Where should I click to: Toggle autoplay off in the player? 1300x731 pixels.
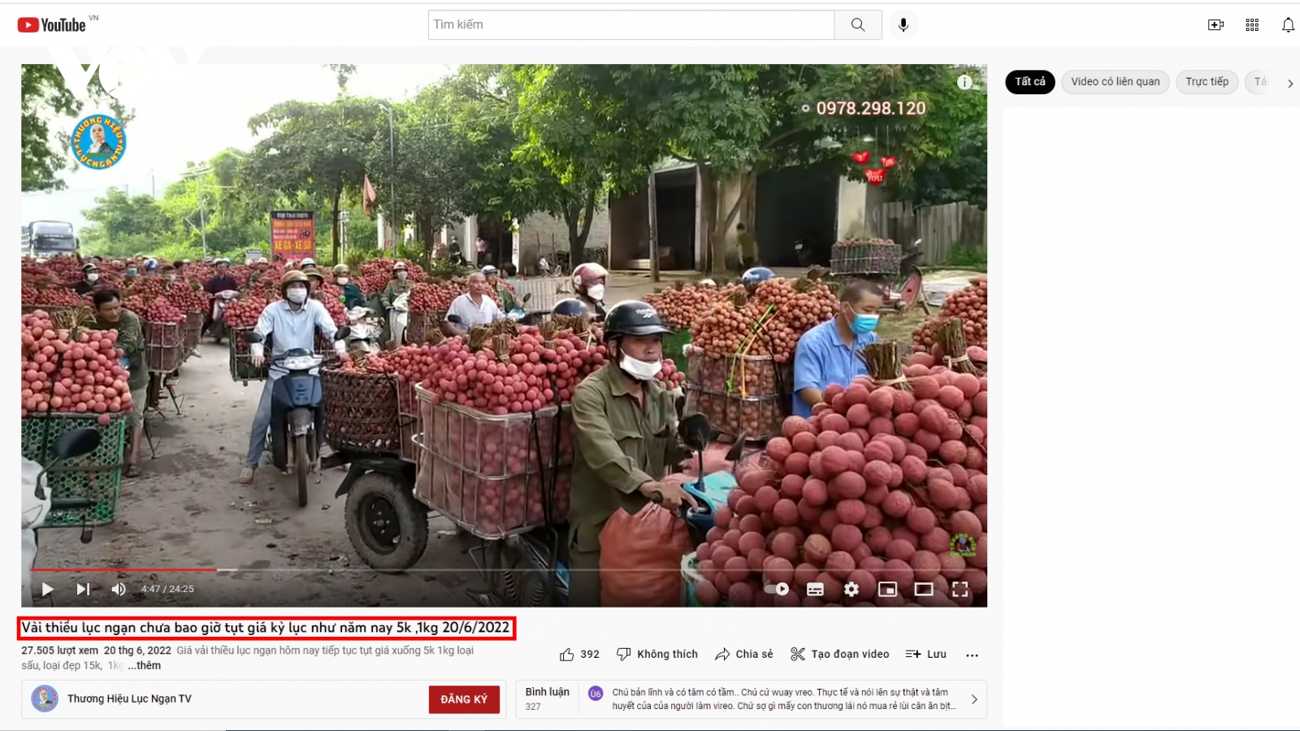(778, 590)
